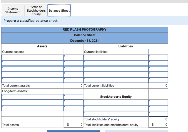Screen dimensions: 188x132
Task: Click the 'RED FLASH PHOTOGRAPHY' title header
Action: coord(85,30)
